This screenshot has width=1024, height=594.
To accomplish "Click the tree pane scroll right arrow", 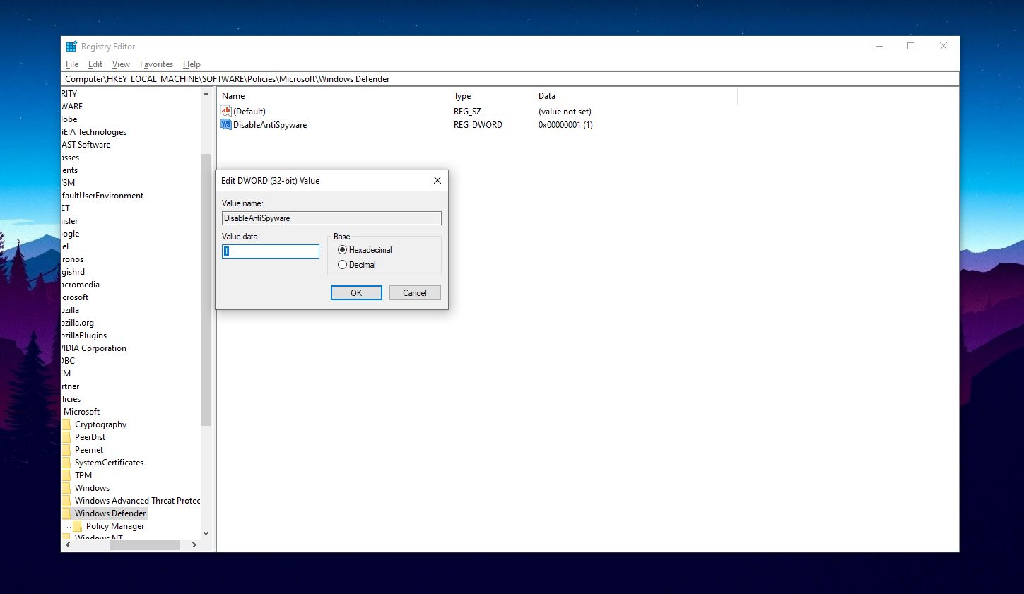I will (x=194, y=545).
